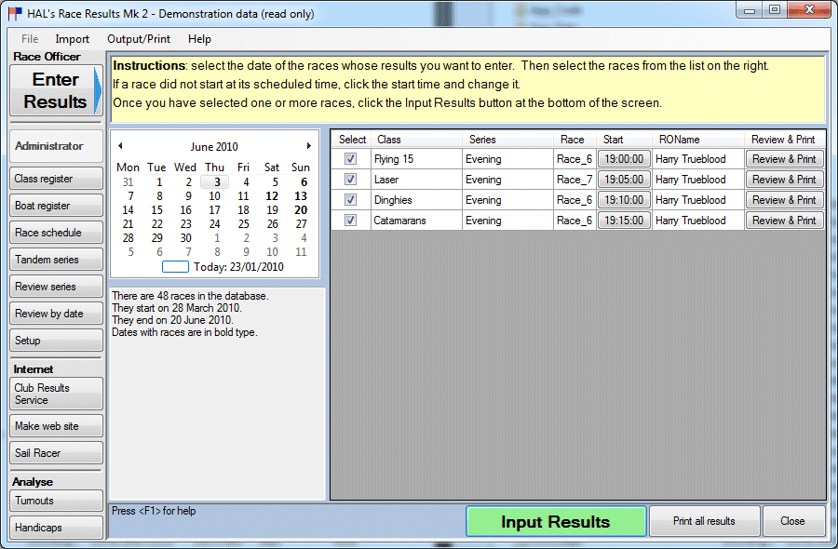This screenshot has height=549, width=838.
Task: Select June 12 in calendar
Action: 272,196
